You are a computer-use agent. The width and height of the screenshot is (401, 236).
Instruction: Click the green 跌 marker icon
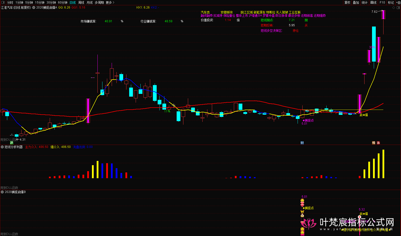tap(12, 143)
